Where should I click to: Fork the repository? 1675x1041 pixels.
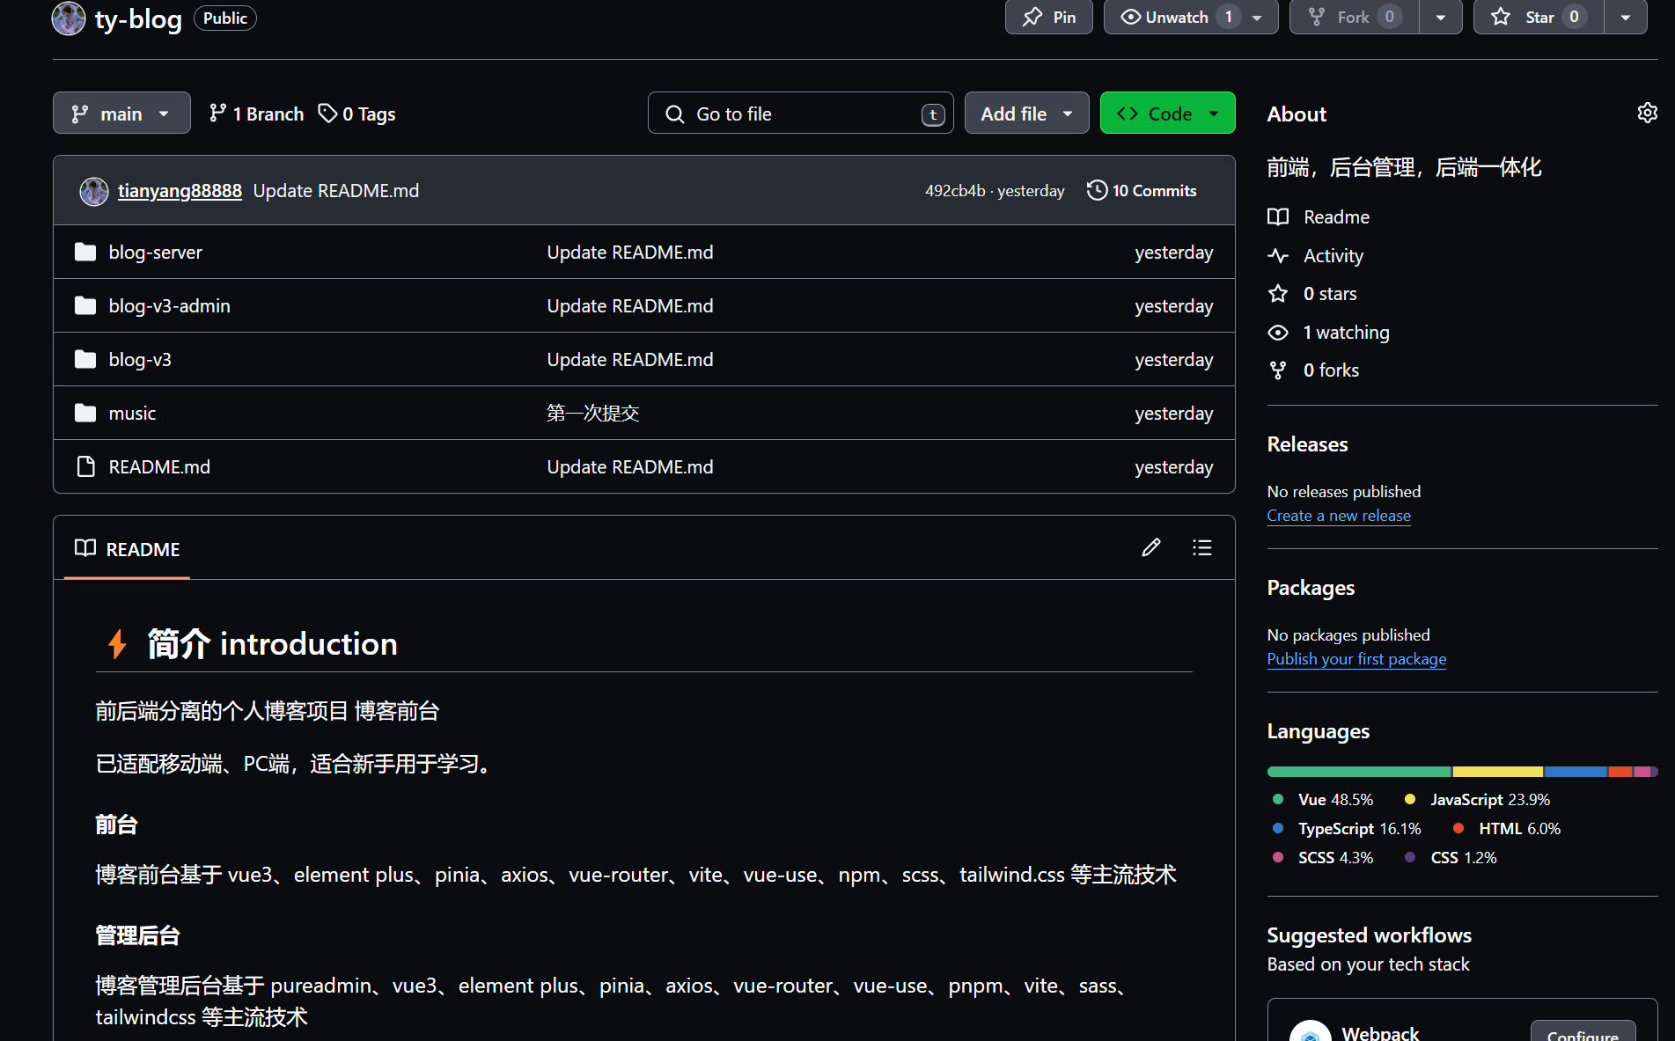coord(1355,17)
